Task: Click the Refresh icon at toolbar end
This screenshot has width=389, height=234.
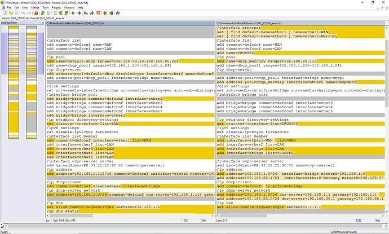Action: [117, 14]
